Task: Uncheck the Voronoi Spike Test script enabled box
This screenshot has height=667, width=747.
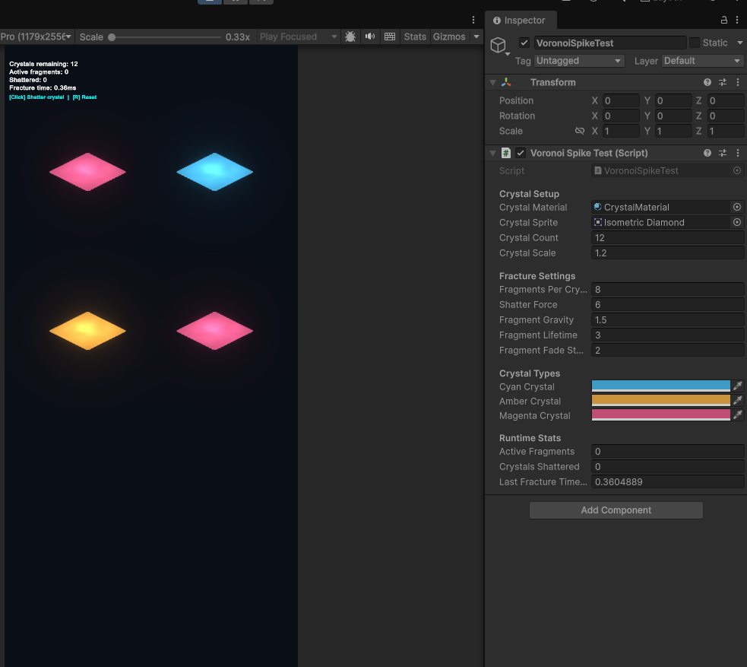Action: (x=521, y=153)
